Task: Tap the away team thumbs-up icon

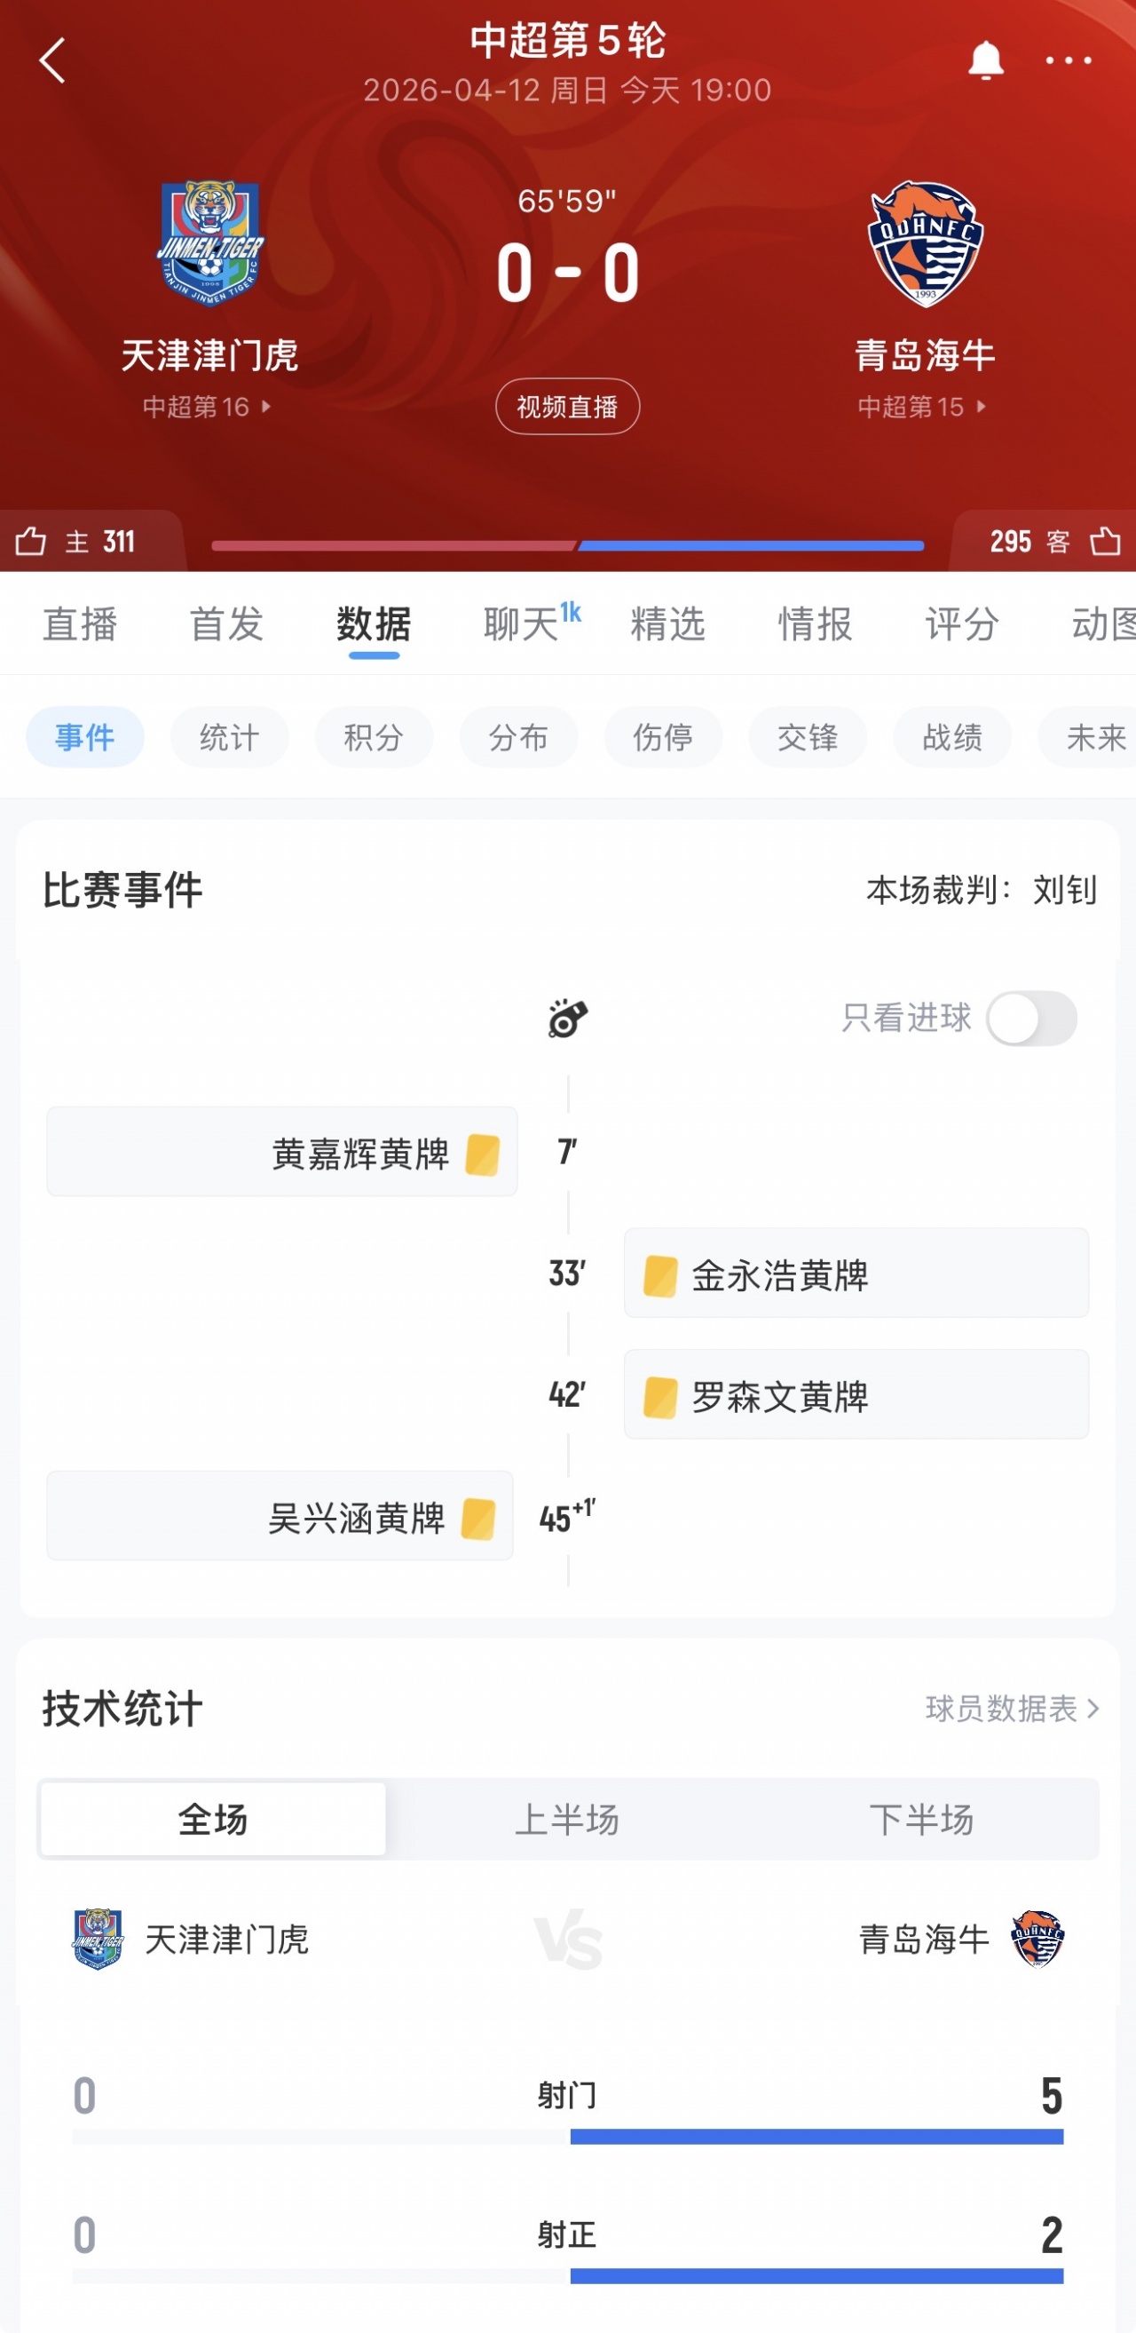Action: tap(1105, 541)
